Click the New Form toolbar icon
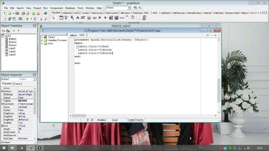 click(20, 19)
